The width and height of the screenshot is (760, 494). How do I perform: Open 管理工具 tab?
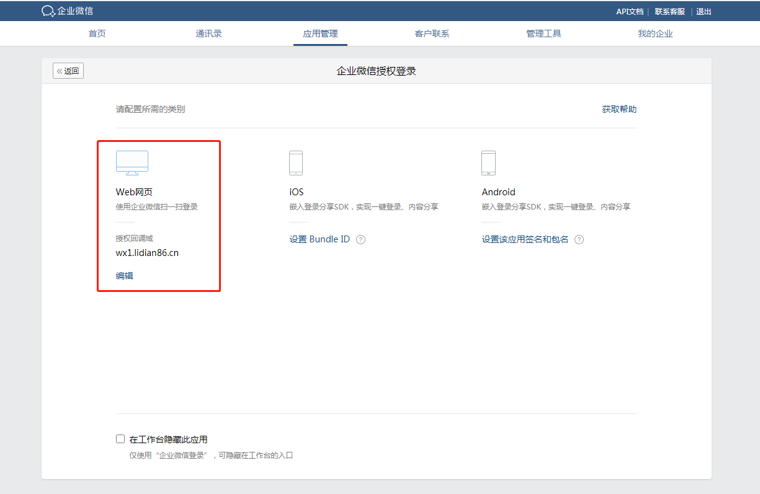pyautogui.click(x=543, y=33)
